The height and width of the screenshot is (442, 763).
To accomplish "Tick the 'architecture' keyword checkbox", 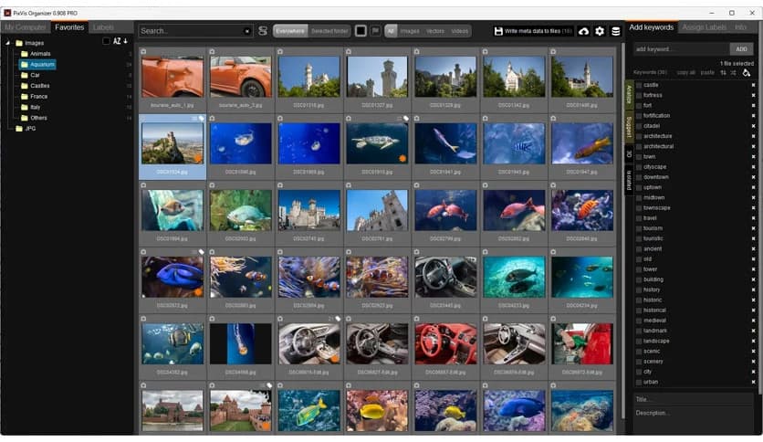I will pyautogui.click(x=639, y=136).
